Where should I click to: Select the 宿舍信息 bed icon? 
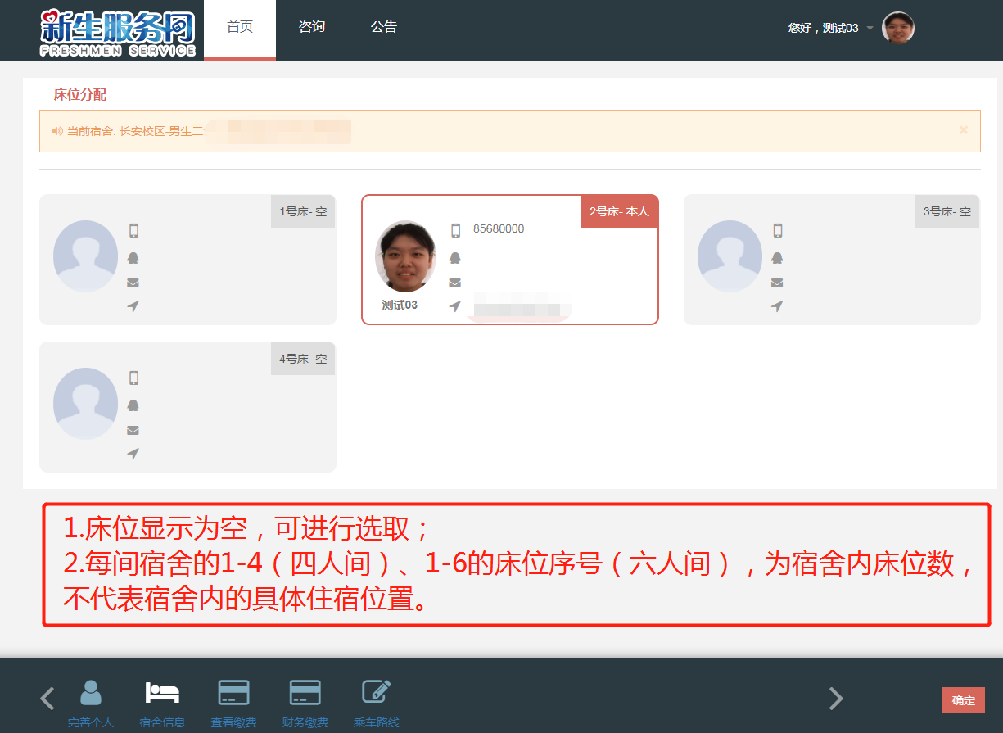click(162, 694)
